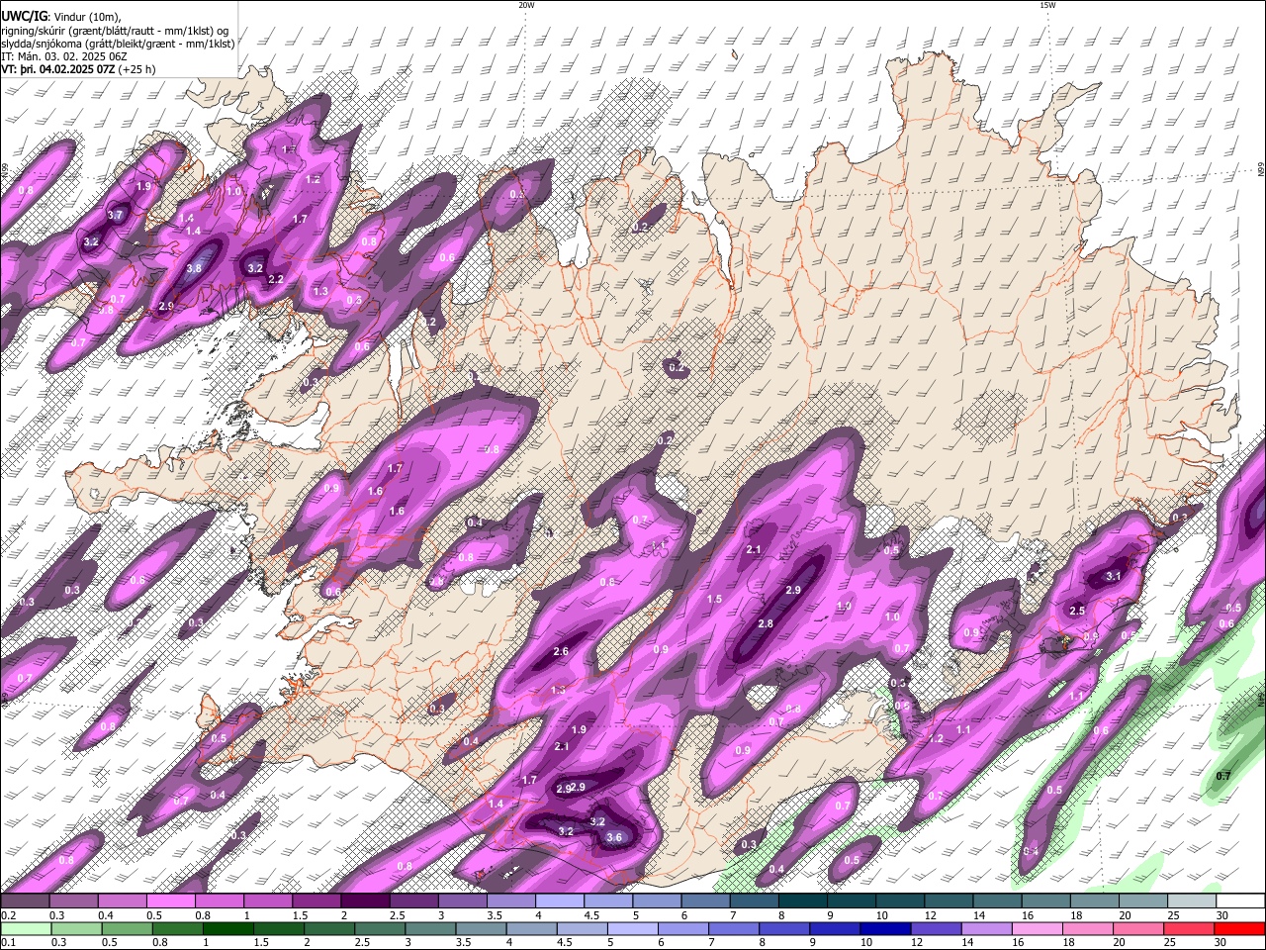Click the '3.7' precipitation value on the map

(116, 215)
